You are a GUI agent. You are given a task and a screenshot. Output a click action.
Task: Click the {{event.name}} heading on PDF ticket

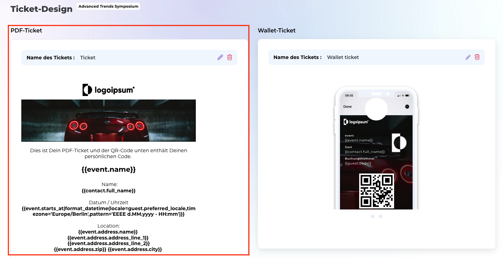click(x=109, y=170)
